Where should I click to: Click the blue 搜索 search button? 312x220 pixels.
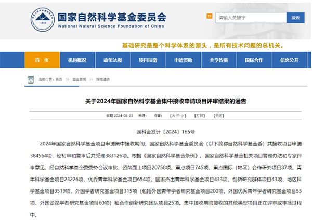point(295,18)
